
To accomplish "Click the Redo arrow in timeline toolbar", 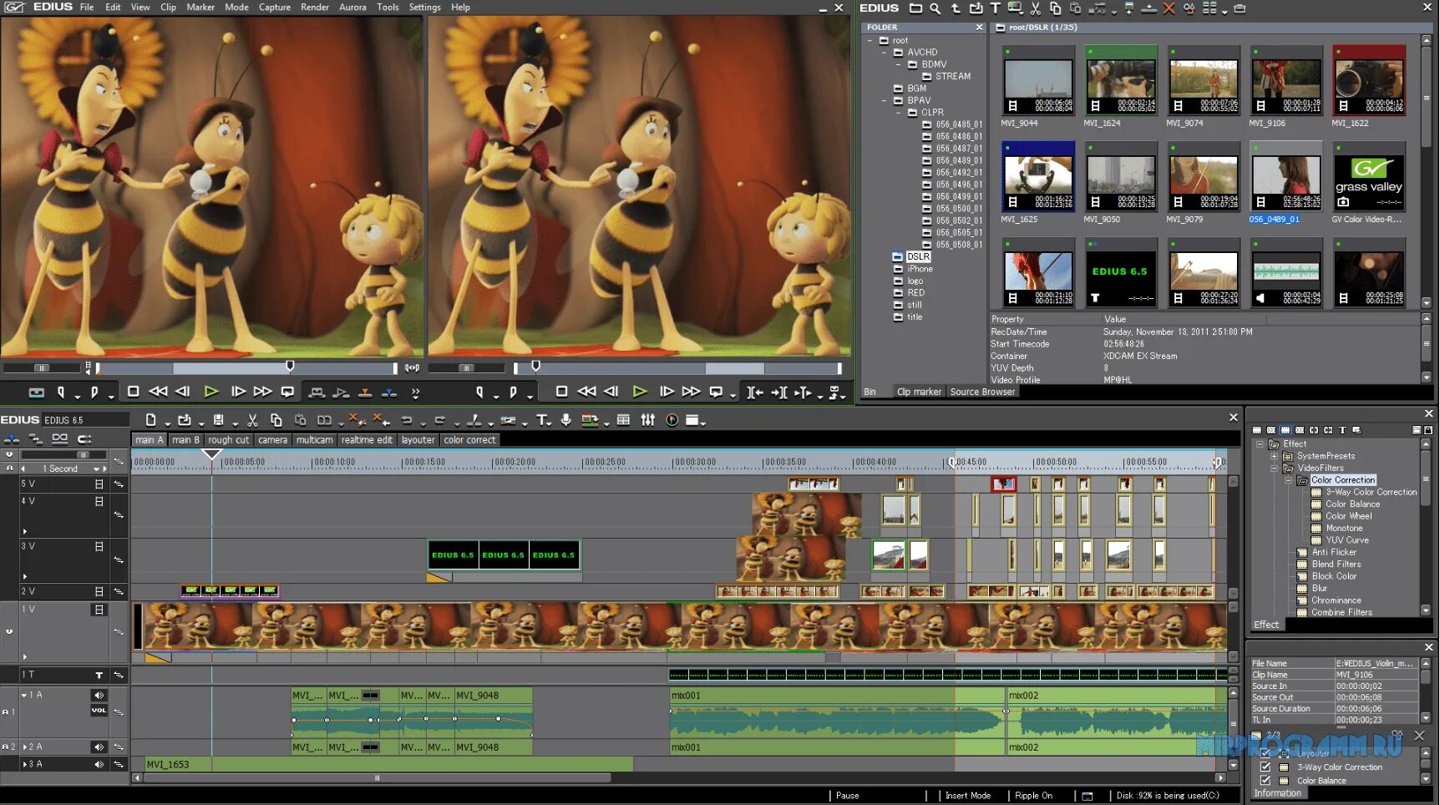I will [x=440, y=420].
